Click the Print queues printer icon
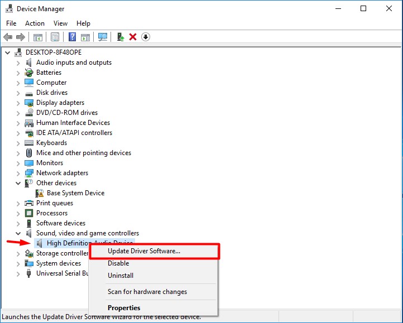The width and height of the screenshot is (403, 323). pos(29,203)
